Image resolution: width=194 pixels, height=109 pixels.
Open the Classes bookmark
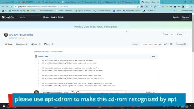[31, 11]
